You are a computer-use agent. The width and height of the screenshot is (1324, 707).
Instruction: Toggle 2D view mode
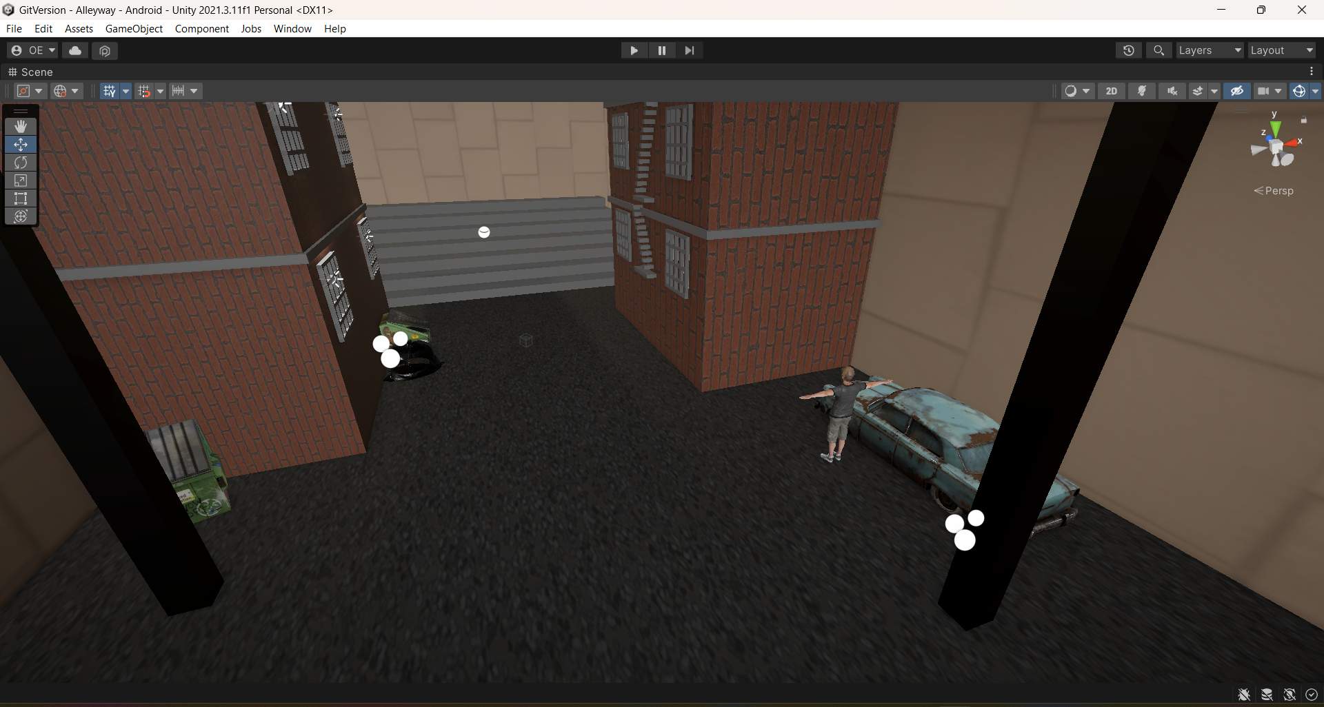1112,90
